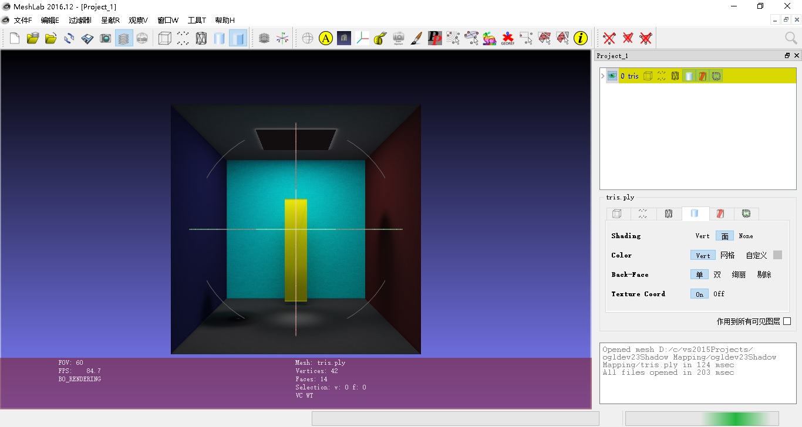Select vertices with the dashed rectangle tool
The image size is (802, 427).
point(526,39)
